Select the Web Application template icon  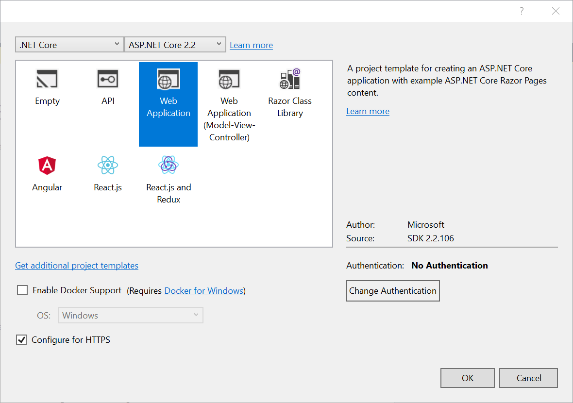click(x=169, y=79)
